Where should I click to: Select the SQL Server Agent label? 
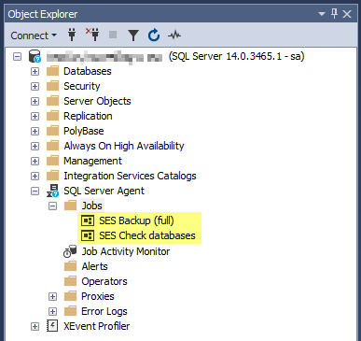tap(104, 191)
